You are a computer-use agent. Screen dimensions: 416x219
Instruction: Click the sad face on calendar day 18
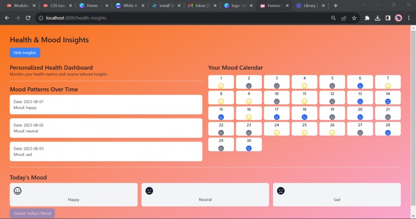pyautogui.click(x=305, y=117)
